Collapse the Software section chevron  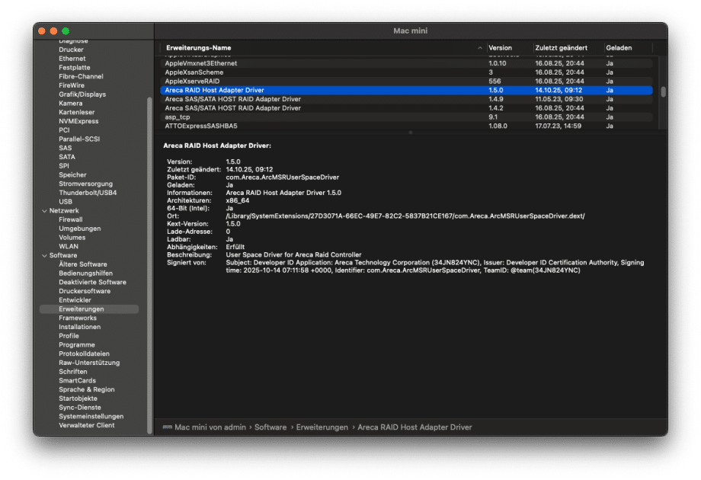pyautogui.click(x=44, y=256)
